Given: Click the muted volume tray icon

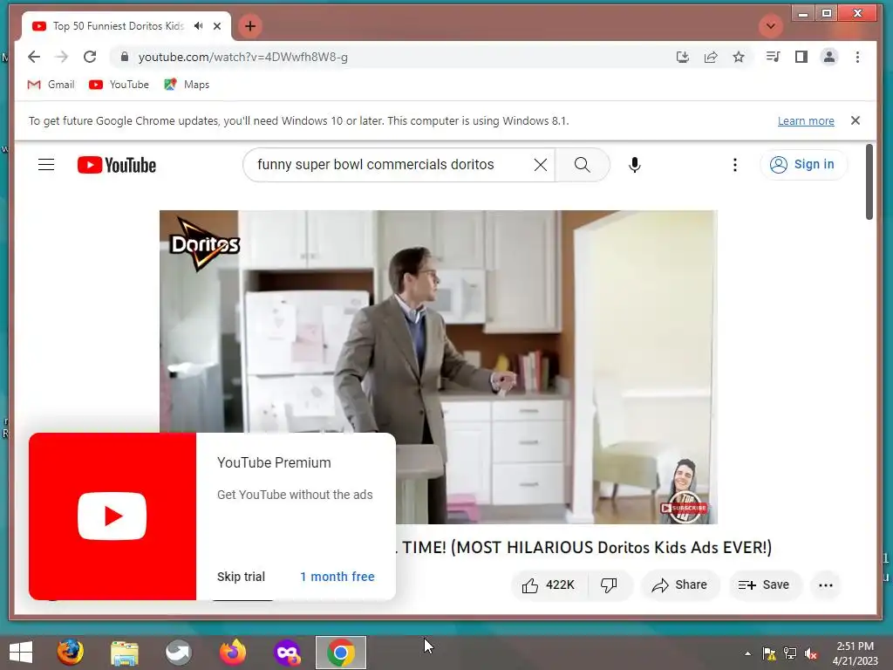Looking at the screenshot, I should 811,654.
